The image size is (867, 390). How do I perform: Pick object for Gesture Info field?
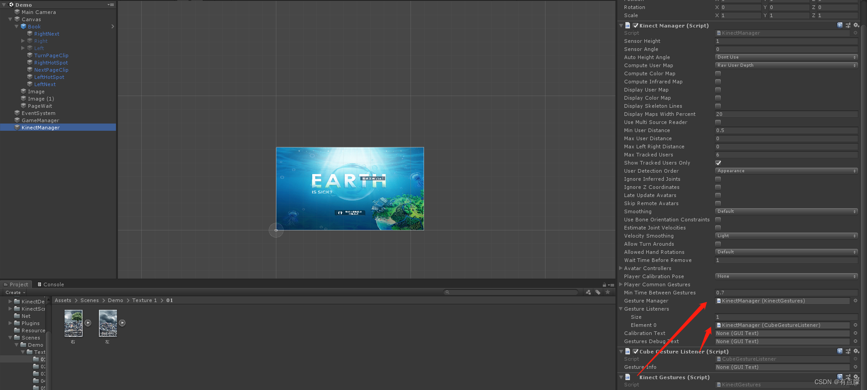tap(855, 367)
